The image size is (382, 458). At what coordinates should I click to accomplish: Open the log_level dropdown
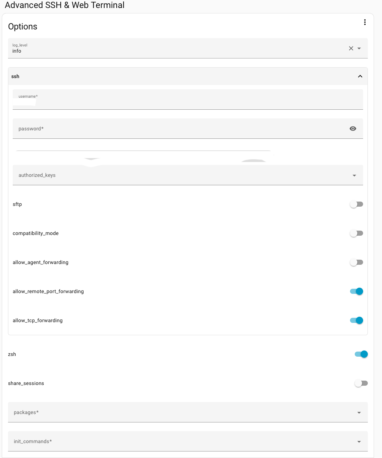click(359, 48)
